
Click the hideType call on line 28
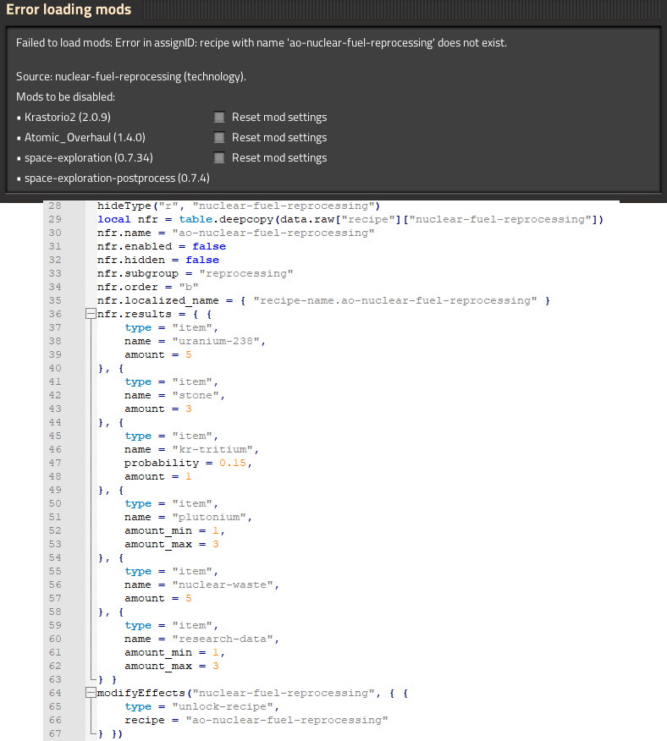pos(239,206)
